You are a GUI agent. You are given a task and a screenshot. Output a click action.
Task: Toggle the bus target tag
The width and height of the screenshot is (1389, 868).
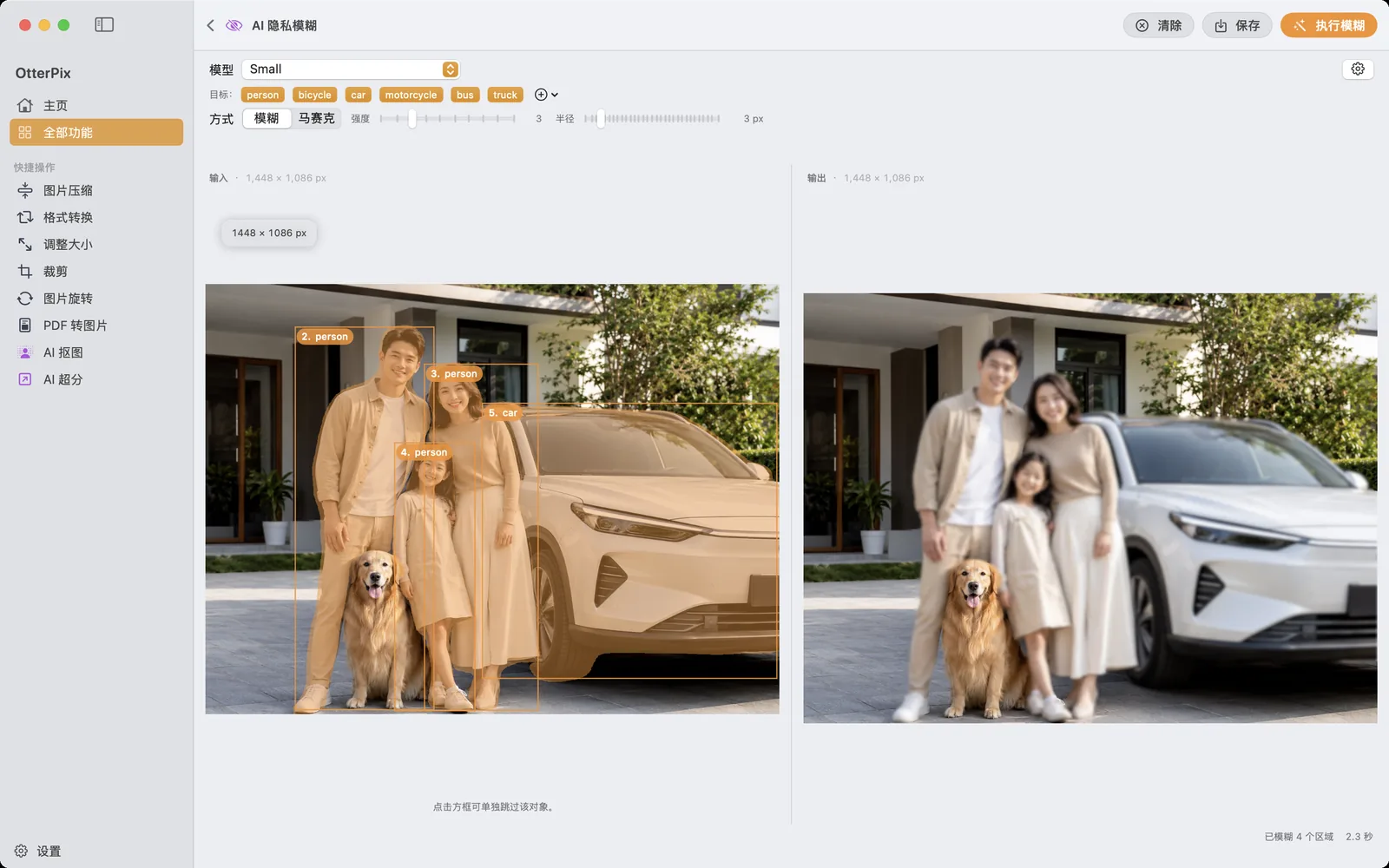point(465,95)
